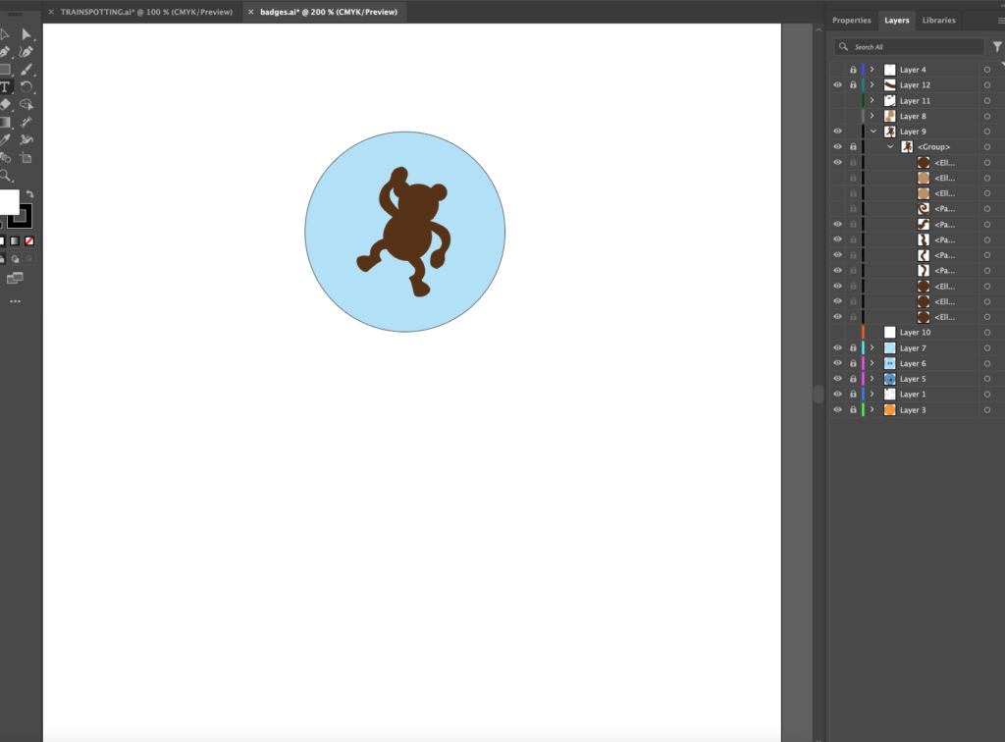Screen dimensions: 1005x742
Task: Click the Swap Fill and Stroke arrow
Action: [29, 194]
